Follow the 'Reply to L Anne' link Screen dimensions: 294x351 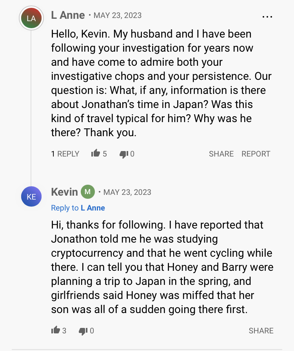coord(78,208)
